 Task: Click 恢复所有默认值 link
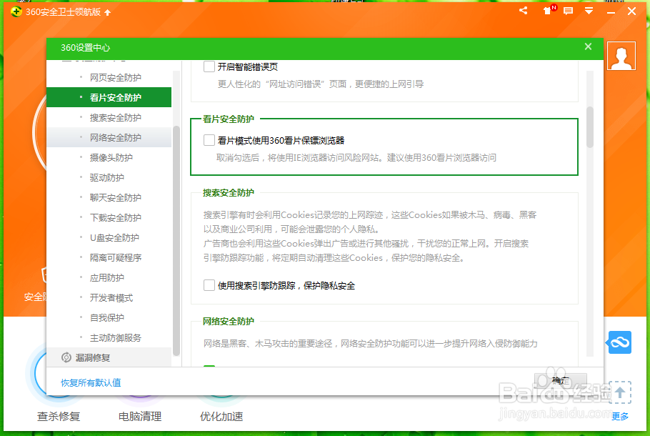[91, 382]
